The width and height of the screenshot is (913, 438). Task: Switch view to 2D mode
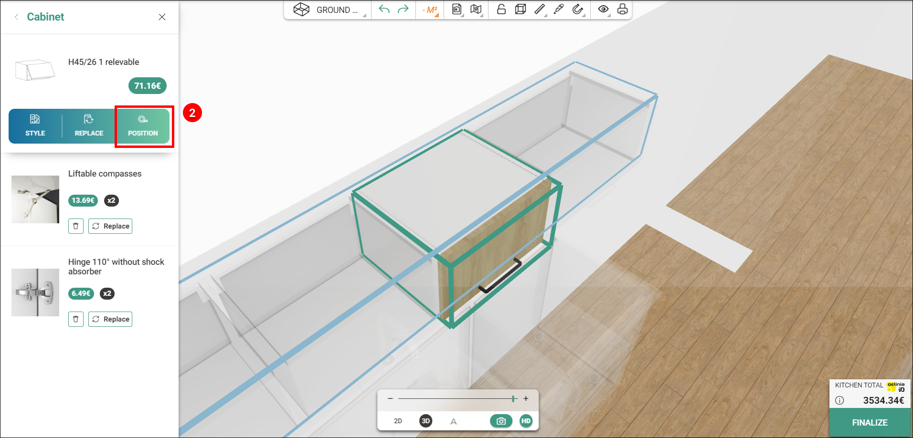pyautogui.click(x=398, y=421)
